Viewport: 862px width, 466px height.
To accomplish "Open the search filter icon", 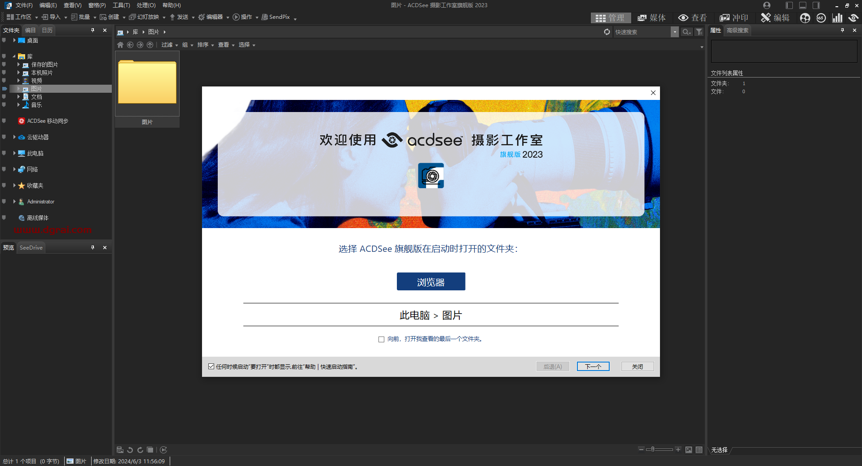I will pos(699,32).
